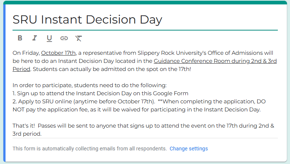The width and height of the screenshot is (290, 164).
Task: Toggle underline formatting for the description
Action: [49, 38]
